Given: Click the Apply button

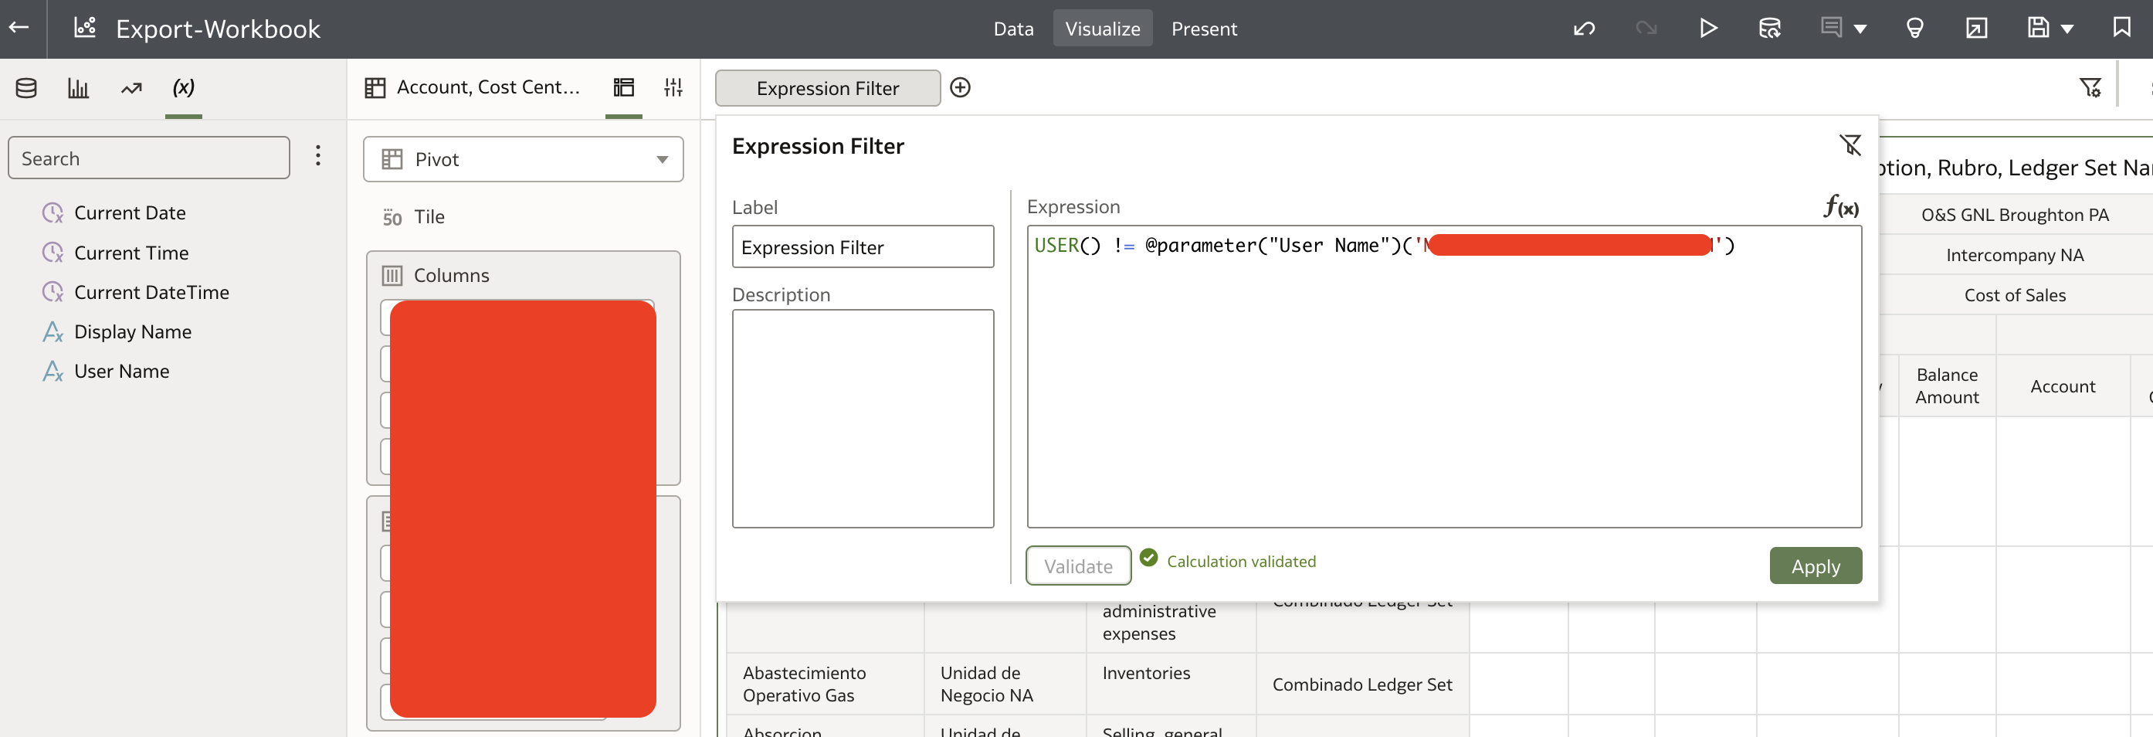Looking at the screenshot, I should click(1816, 565).
